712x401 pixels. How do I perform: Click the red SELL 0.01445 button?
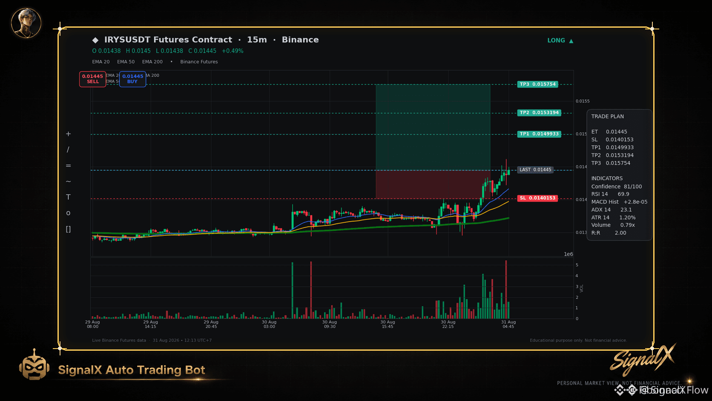click(x=93, y=79)
